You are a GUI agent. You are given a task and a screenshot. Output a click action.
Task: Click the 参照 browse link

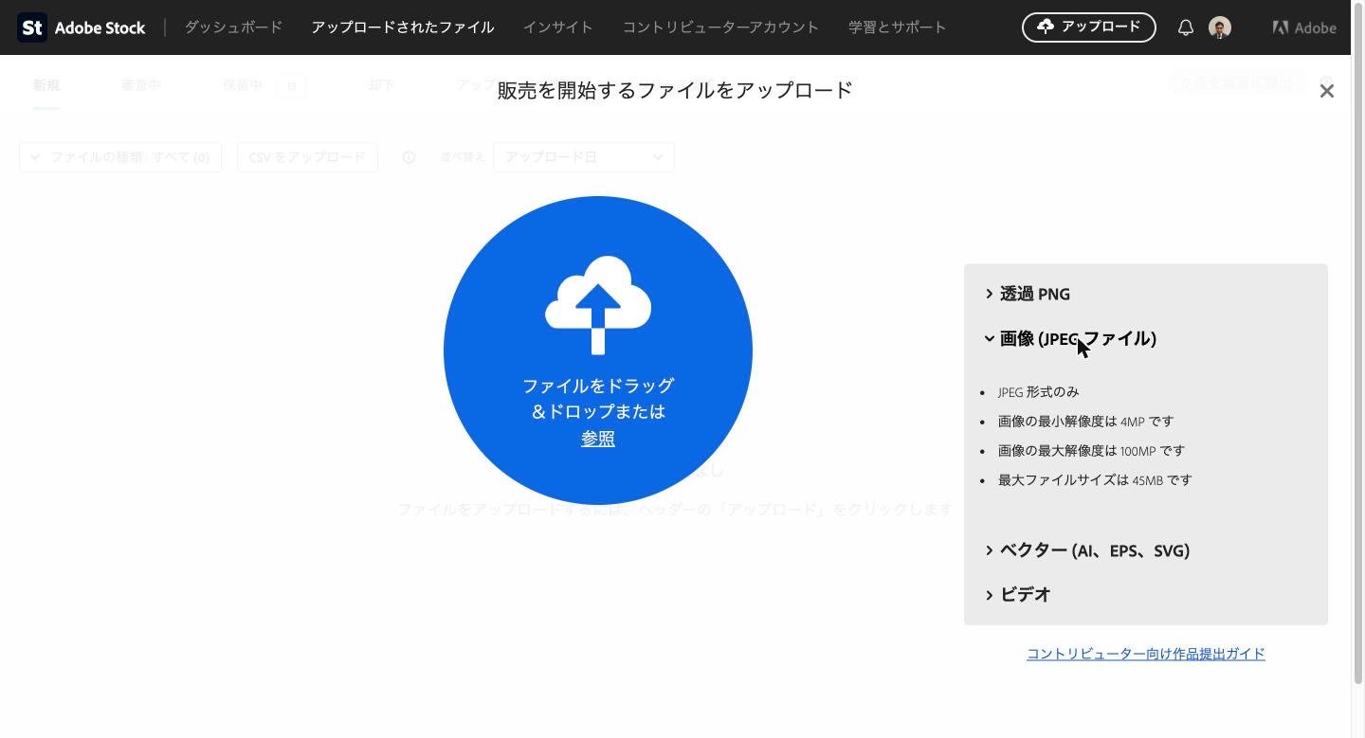click(598, 439)
